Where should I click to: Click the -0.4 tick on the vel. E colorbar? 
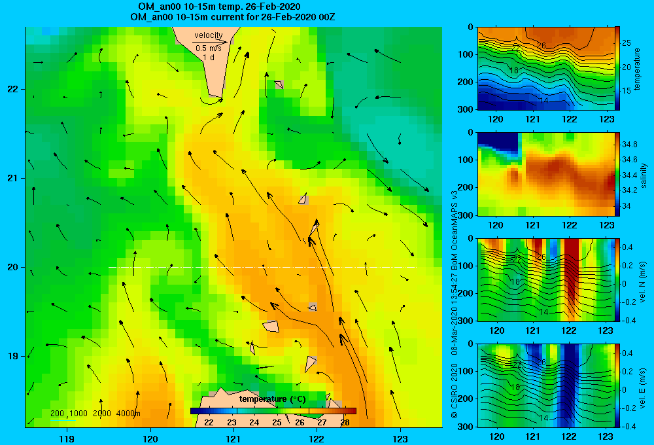pyautogui.click(x=628, y=426)
